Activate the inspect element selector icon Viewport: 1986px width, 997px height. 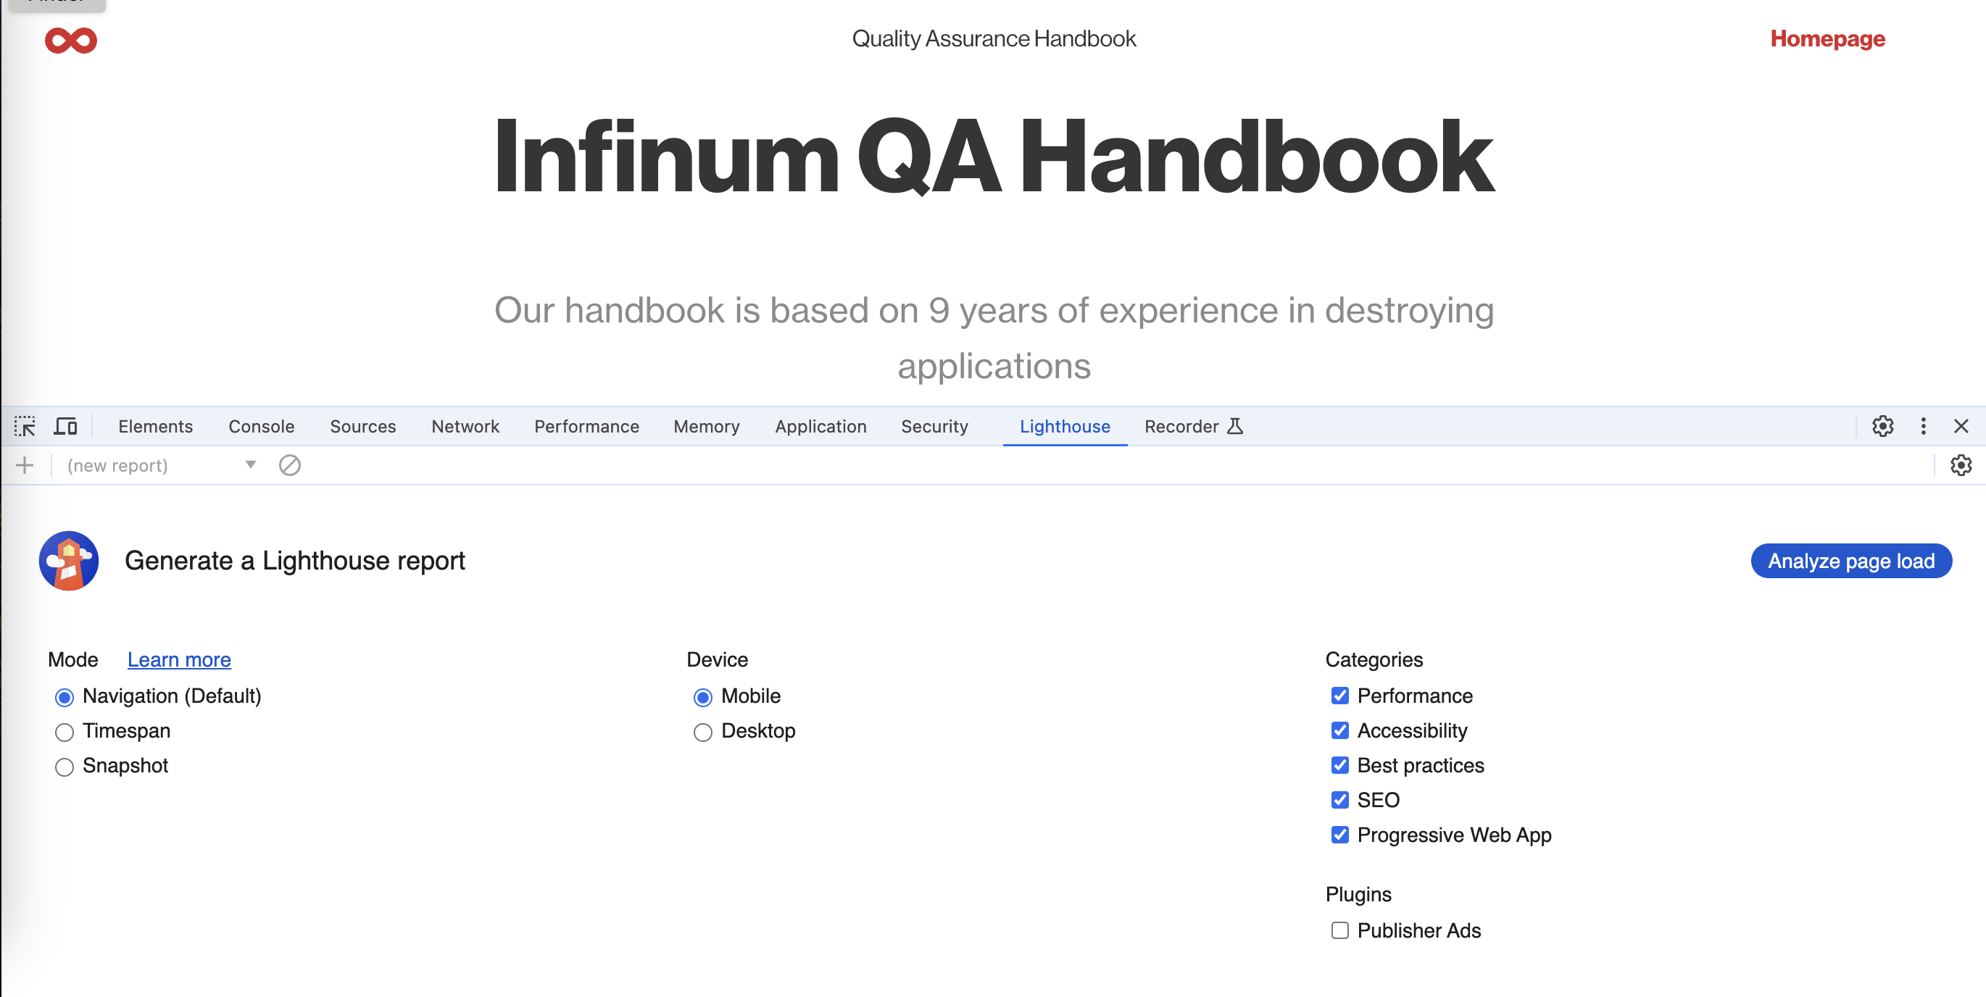click(x=25, y=426)
